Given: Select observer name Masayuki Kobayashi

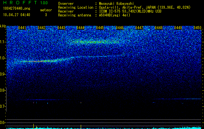Looking at the screenshot, I should pyautogui.click(x=116, y=4).
